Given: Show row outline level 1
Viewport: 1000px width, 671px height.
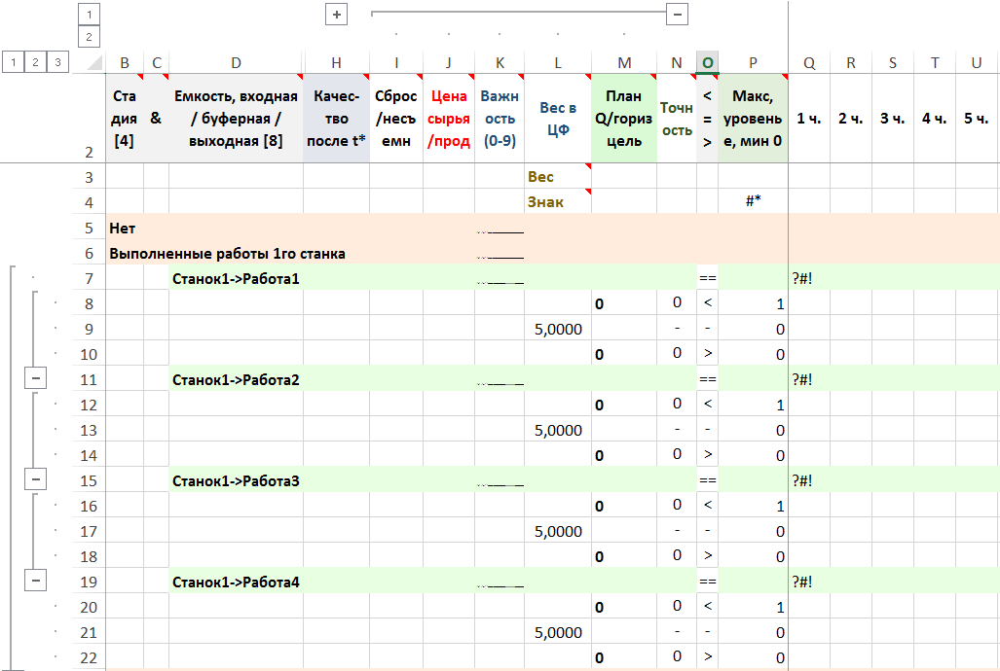Looking at the screenshot, I should pyautogui.click(x=13, y=62).
